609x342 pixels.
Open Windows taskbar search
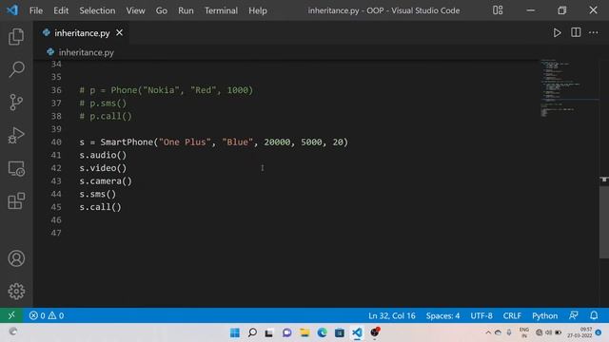click(x=252, y=332)
